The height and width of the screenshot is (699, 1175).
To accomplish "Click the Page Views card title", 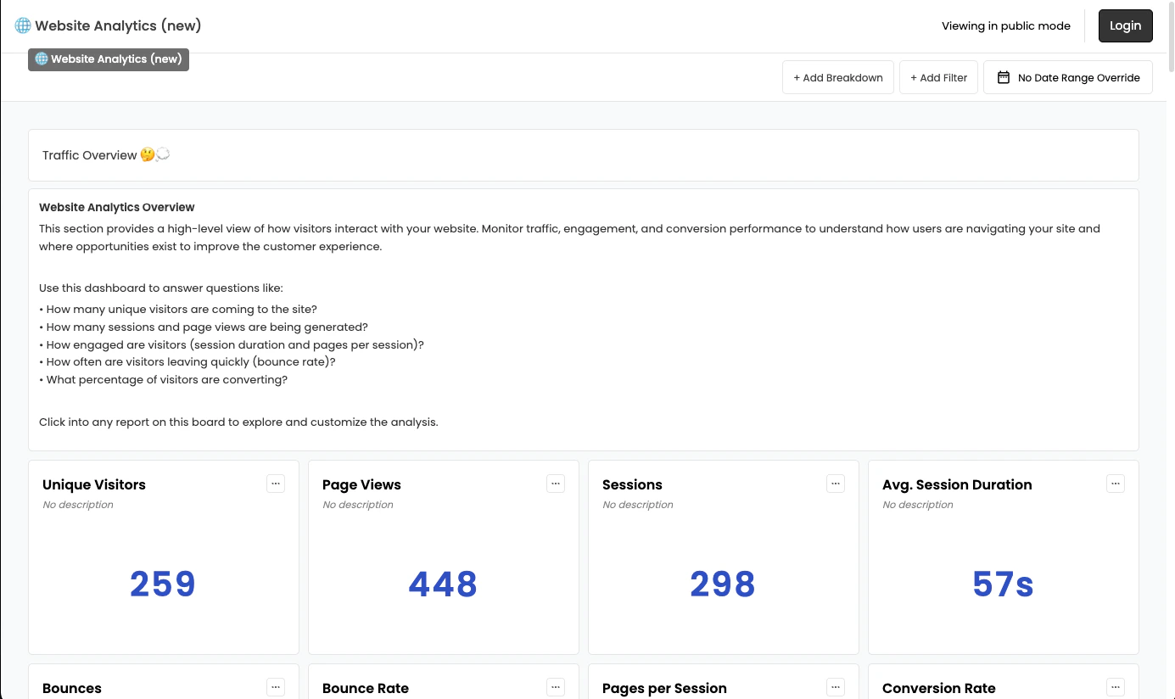I will click(x=361, y=484).
